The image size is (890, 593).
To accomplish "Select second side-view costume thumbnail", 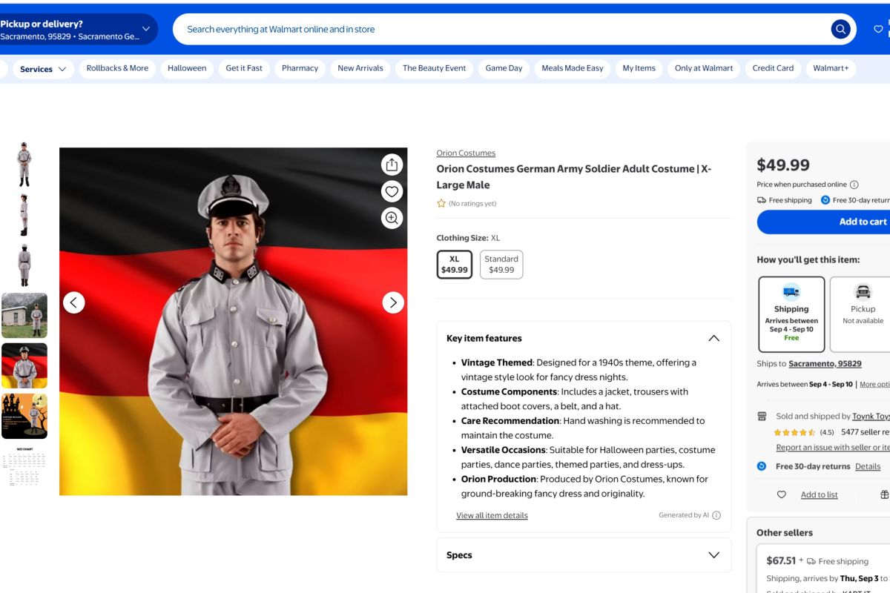I will click(x=24, y=214).
